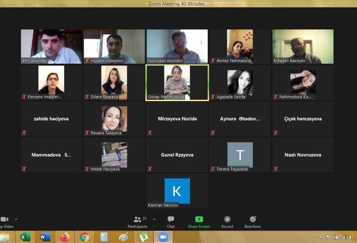Open Excel from the taskbar

click(x=25, y=237)
